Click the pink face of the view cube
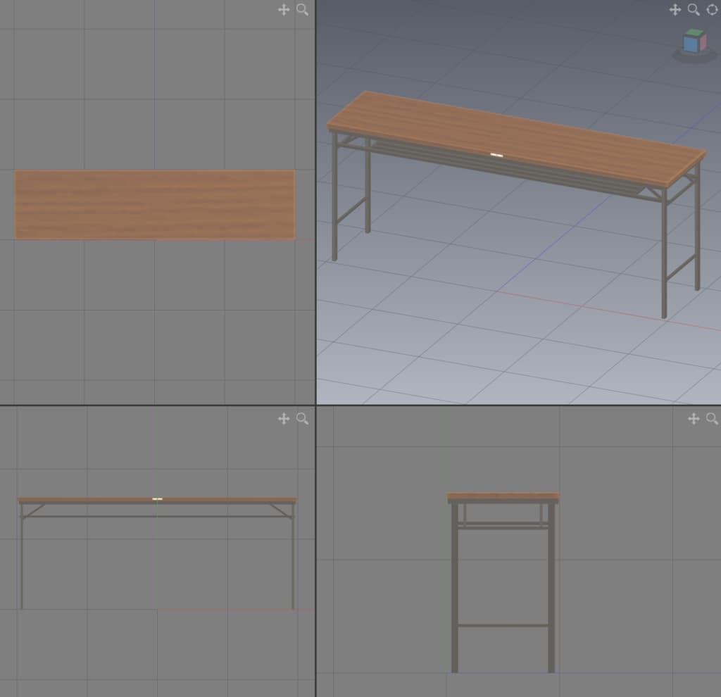 702,44
